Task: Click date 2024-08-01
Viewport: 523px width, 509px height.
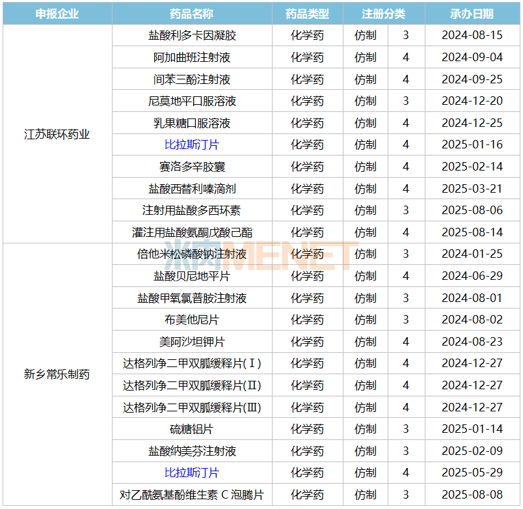Action: coord(472,297)
